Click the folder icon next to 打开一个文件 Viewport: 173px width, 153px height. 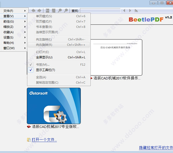click(x=29, y=140)
